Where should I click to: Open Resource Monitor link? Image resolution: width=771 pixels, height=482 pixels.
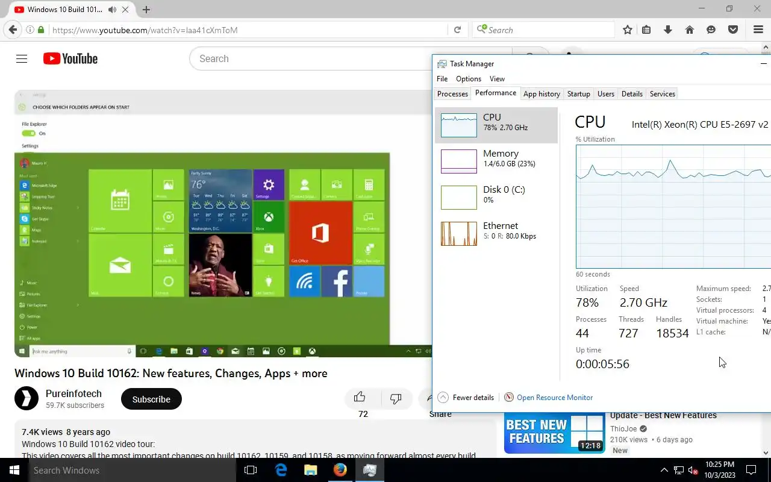[555, 397]
